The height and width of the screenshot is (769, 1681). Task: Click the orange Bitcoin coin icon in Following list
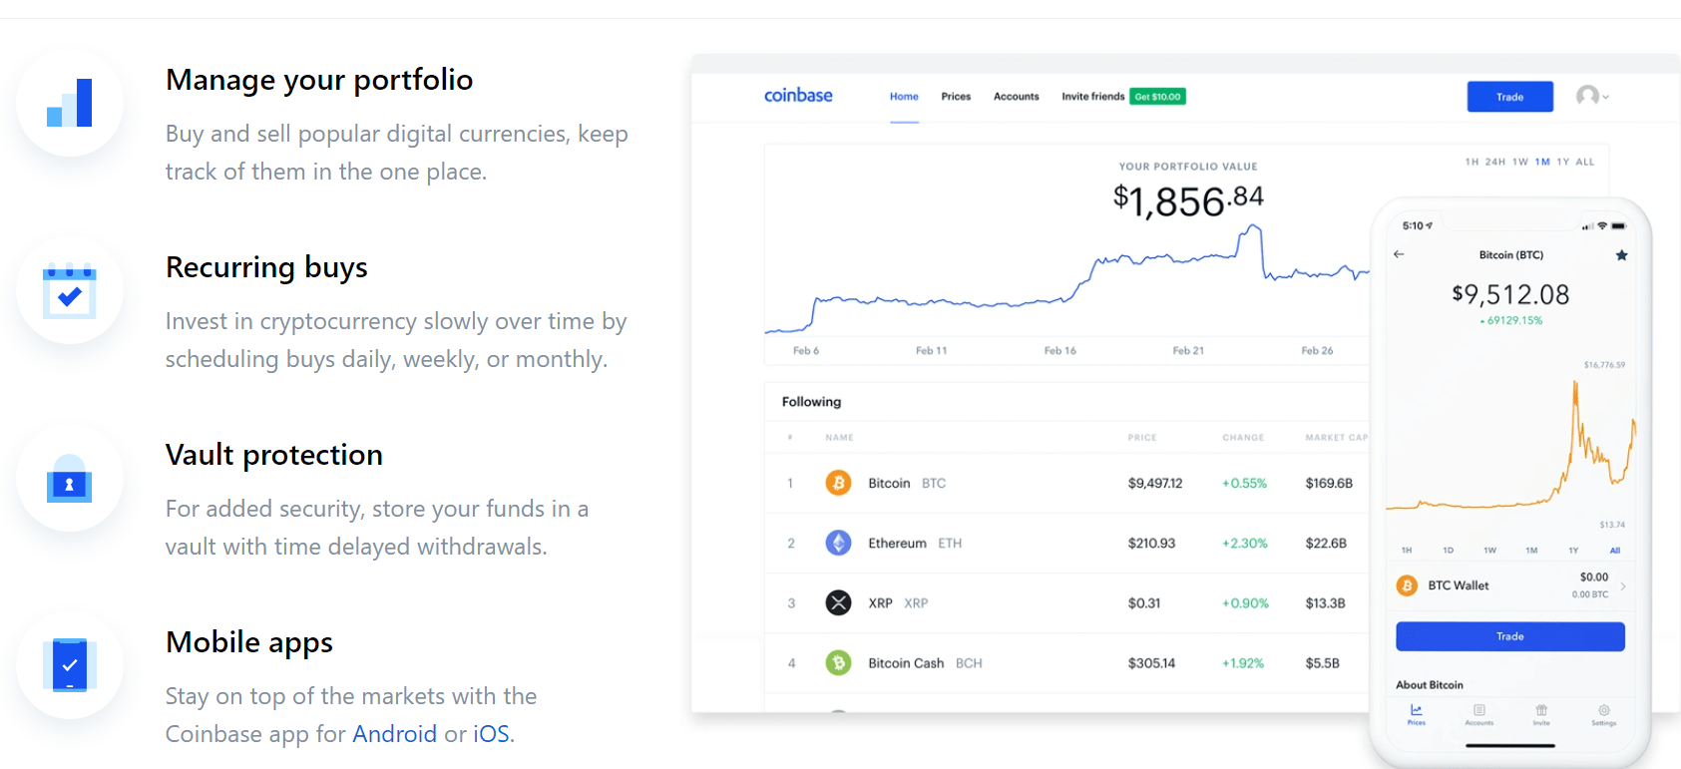click(838, 483)
